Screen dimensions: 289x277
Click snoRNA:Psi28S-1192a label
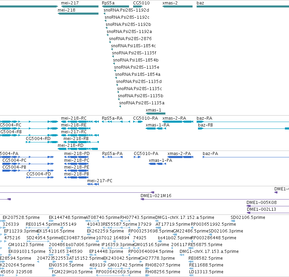click(x=129, y=32)
